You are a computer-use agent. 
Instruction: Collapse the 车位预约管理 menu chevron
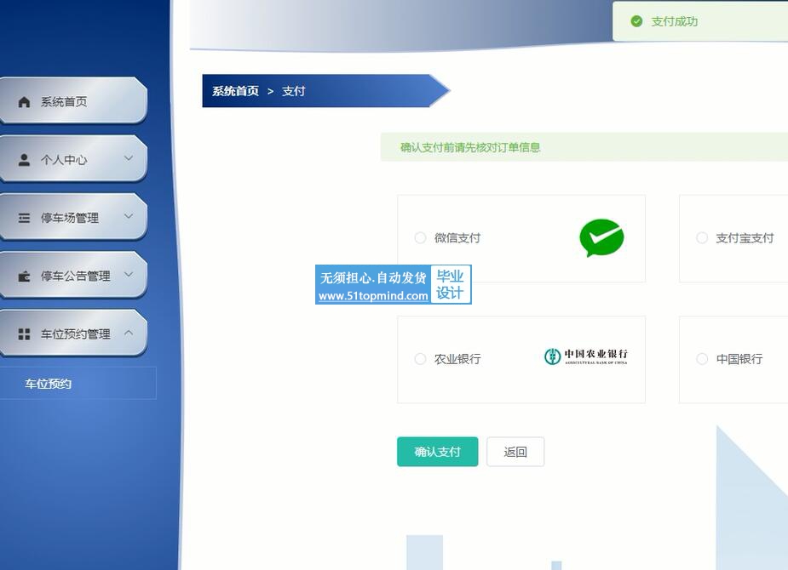coord(129,333)
